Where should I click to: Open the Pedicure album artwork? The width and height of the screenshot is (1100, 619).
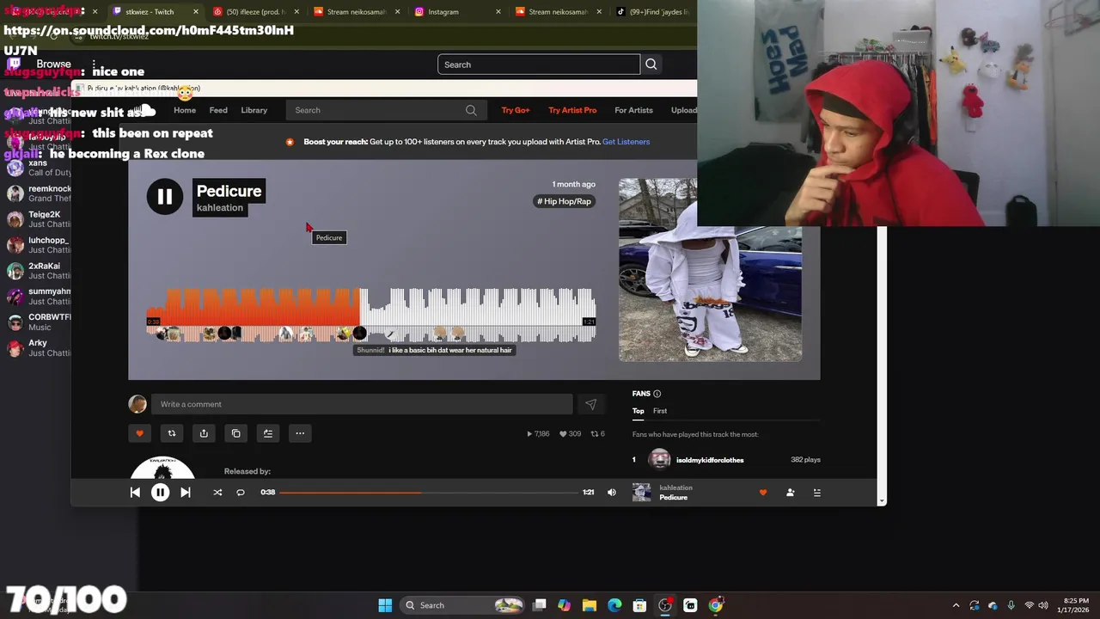click(710, 270)
